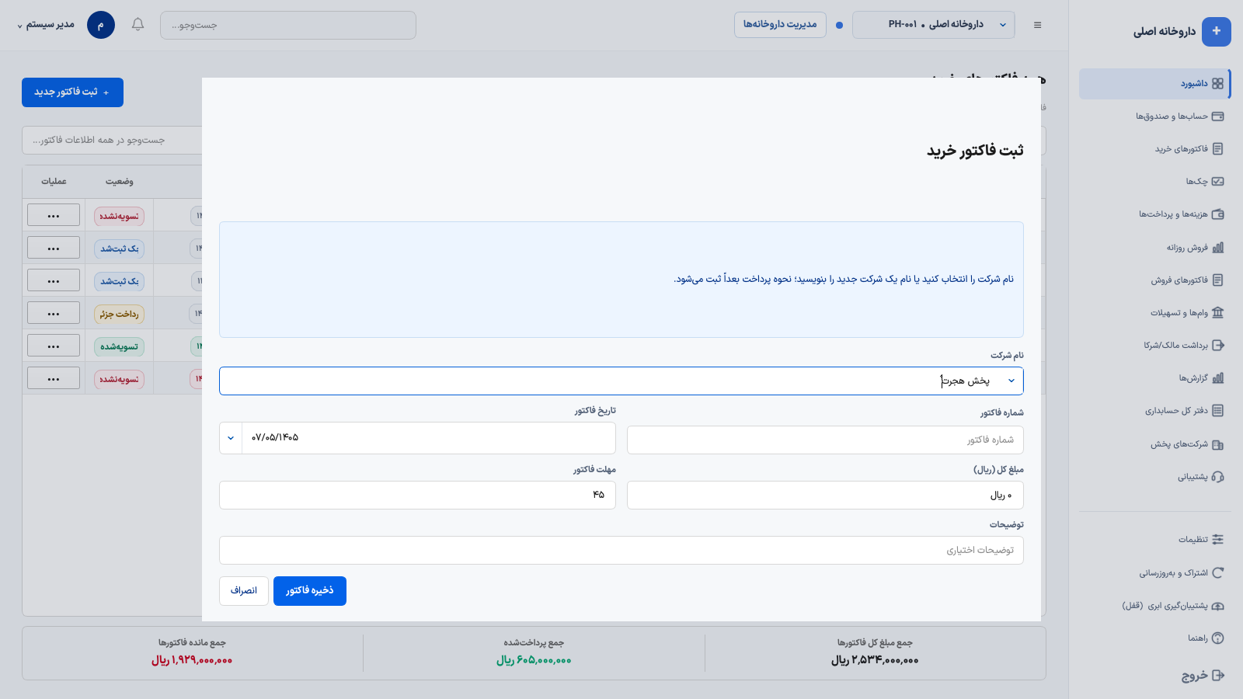Click the فاکتورهای فروش document icon
This screenshot has height=699, width=1243.
tap(1217, 280)
